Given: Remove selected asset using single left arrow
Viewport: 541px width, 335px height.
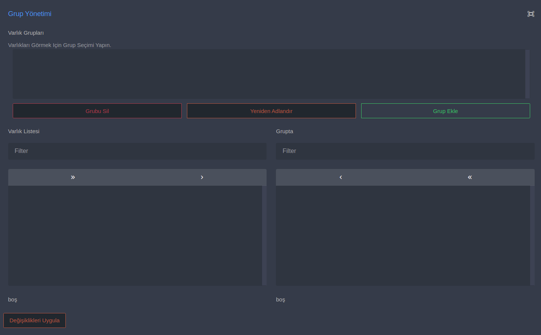Looking at the screenshot, I should (341, 177).
